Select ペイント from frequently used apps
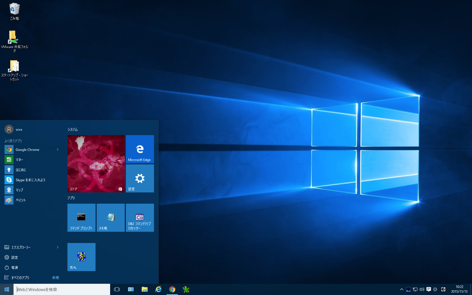472x295 pixels. click(x=20, y=200)
